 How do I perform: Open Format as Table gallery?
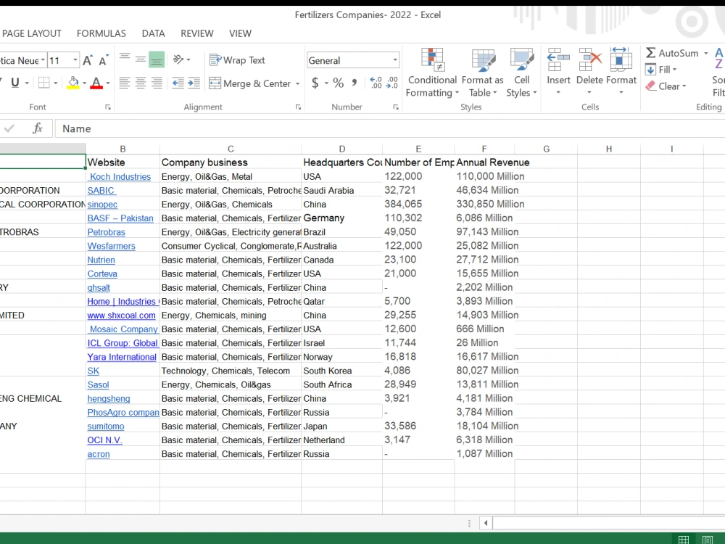pyautogui.click(x=483, y=73)
